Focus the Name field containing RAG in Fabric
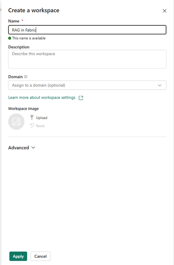Image resolution: width=174 pixels, height=265 pixels. (x=87, y=30)
